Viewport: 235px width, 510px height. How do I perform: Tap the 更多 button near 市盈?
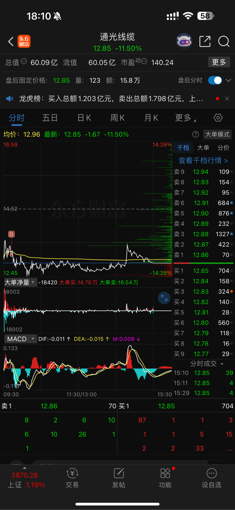219,62
